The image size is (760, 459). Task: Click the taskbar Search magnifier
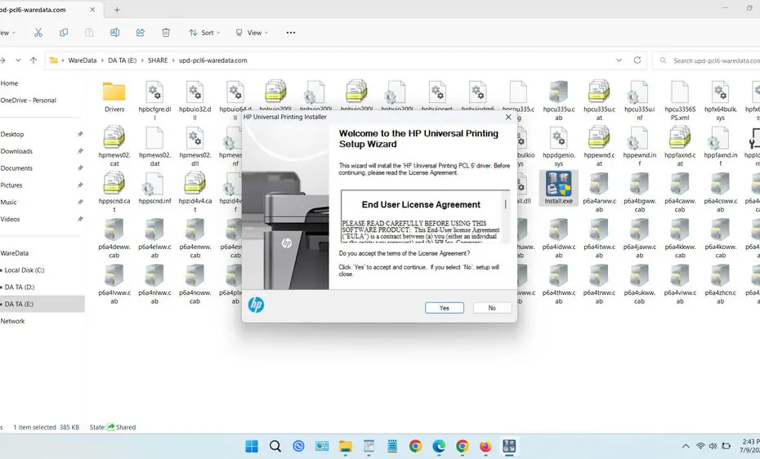[x=275, y=446]
